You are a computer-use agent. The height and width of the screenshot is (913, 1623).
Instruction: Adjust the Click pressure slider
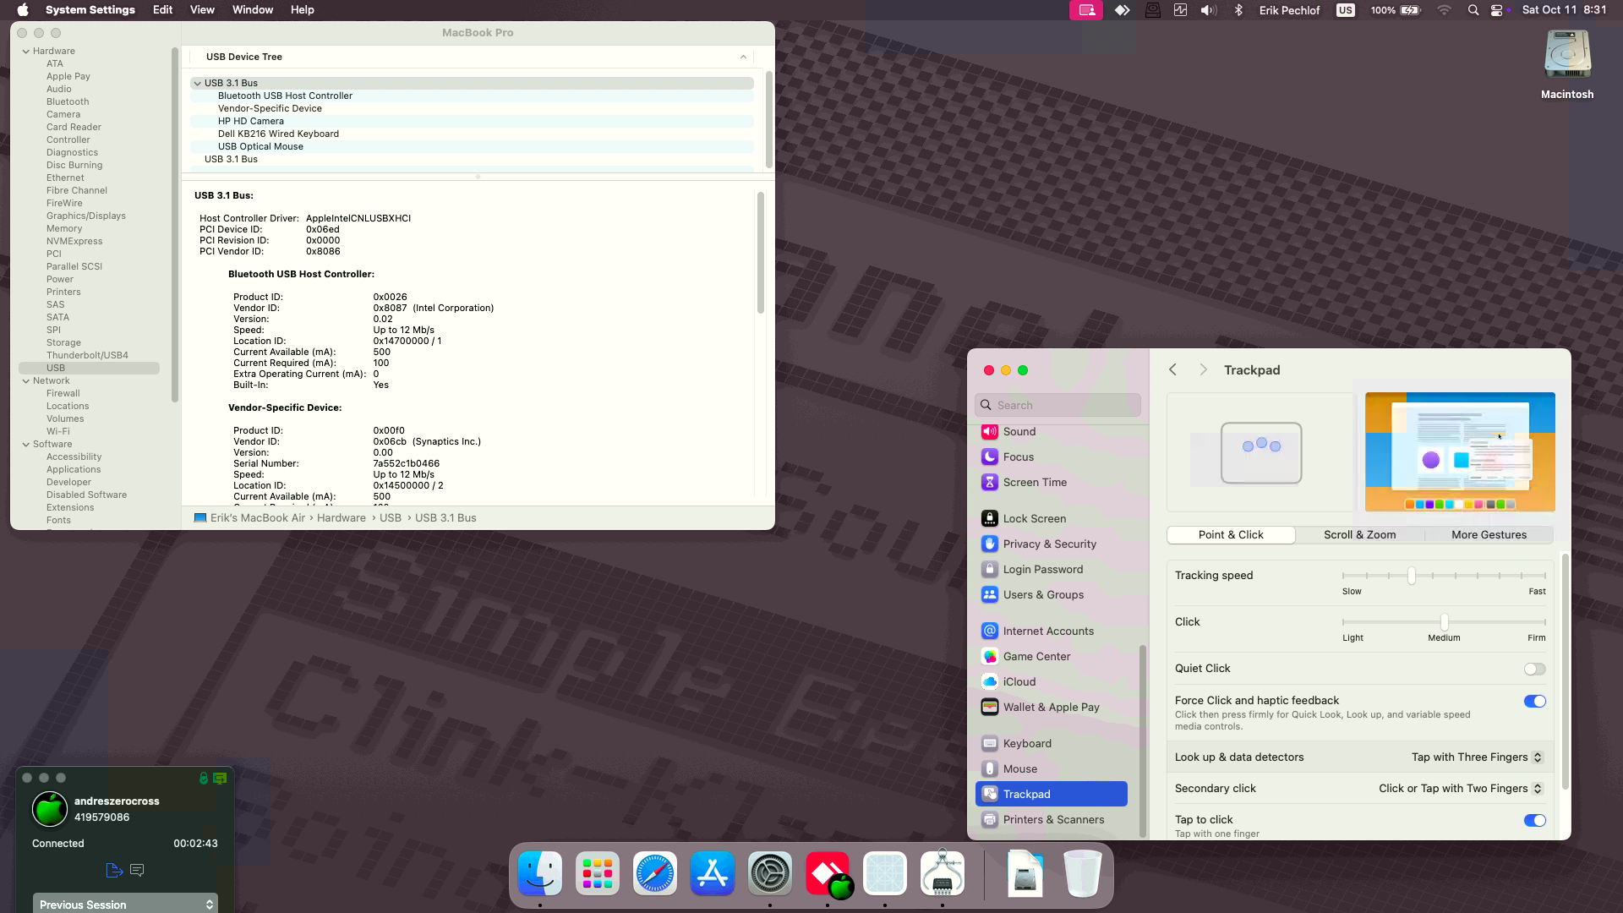1444,622
